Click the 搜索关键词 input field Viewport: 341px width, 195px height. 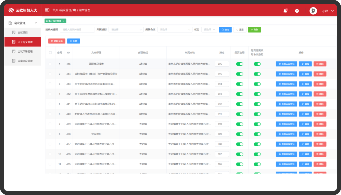click(x=77, y=30)
